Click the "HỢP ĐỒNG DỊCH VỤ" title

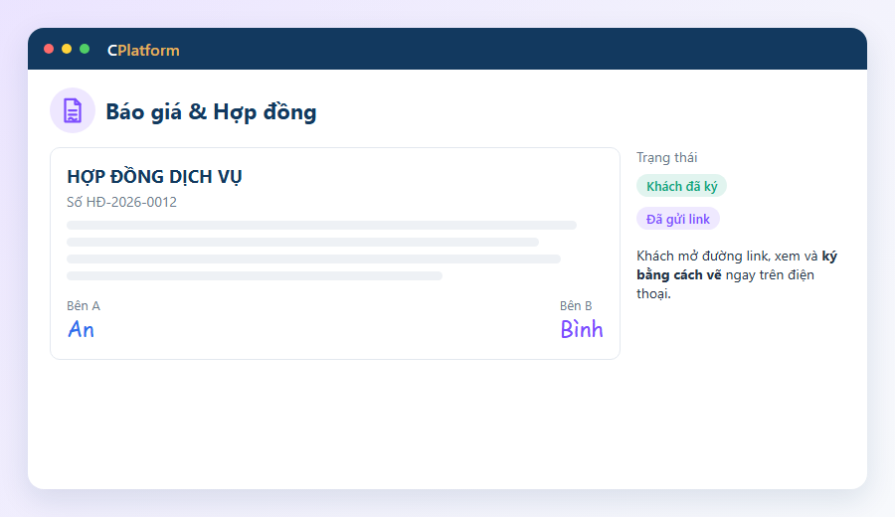155,177
